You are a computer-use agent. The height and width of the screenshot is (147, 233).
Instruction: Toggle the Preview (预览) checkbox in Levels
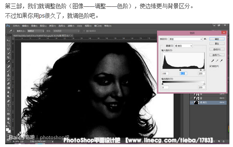click(x=211, y=66)
